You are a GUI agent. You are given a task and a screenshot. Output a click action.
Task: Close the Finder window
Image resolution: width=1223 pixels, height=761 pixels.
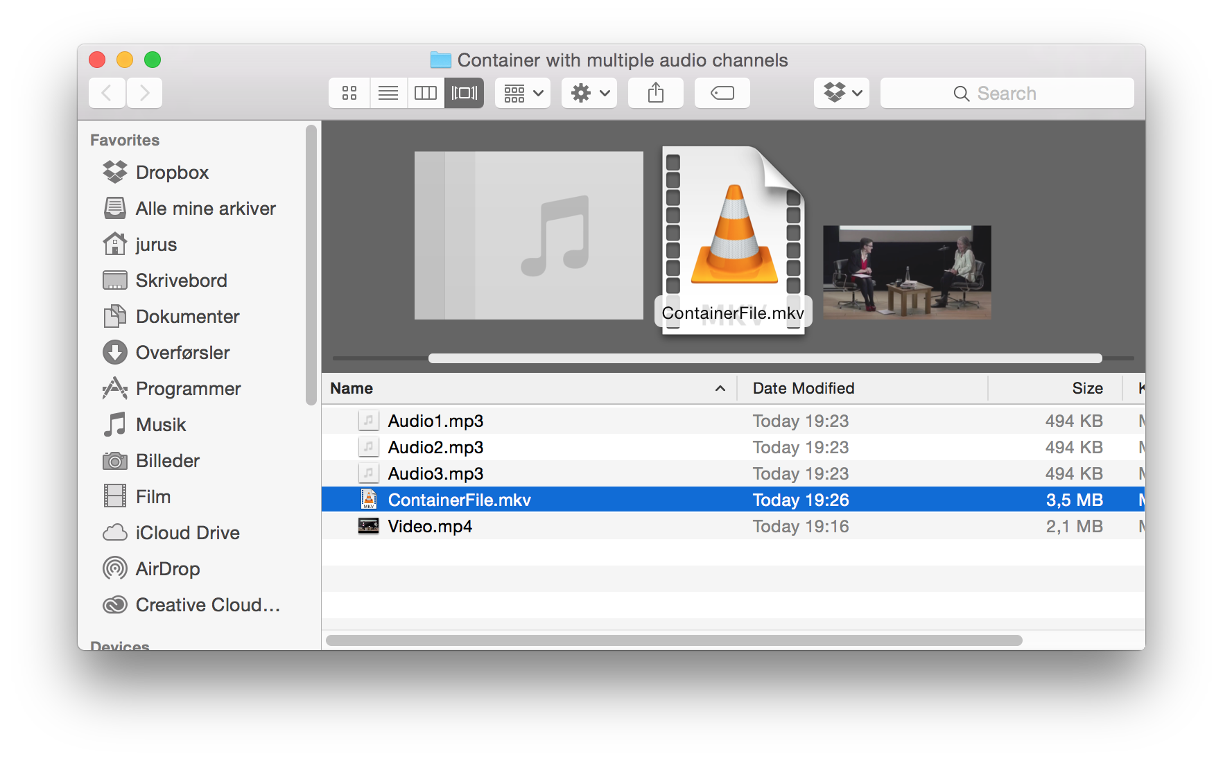pos(97,60)
